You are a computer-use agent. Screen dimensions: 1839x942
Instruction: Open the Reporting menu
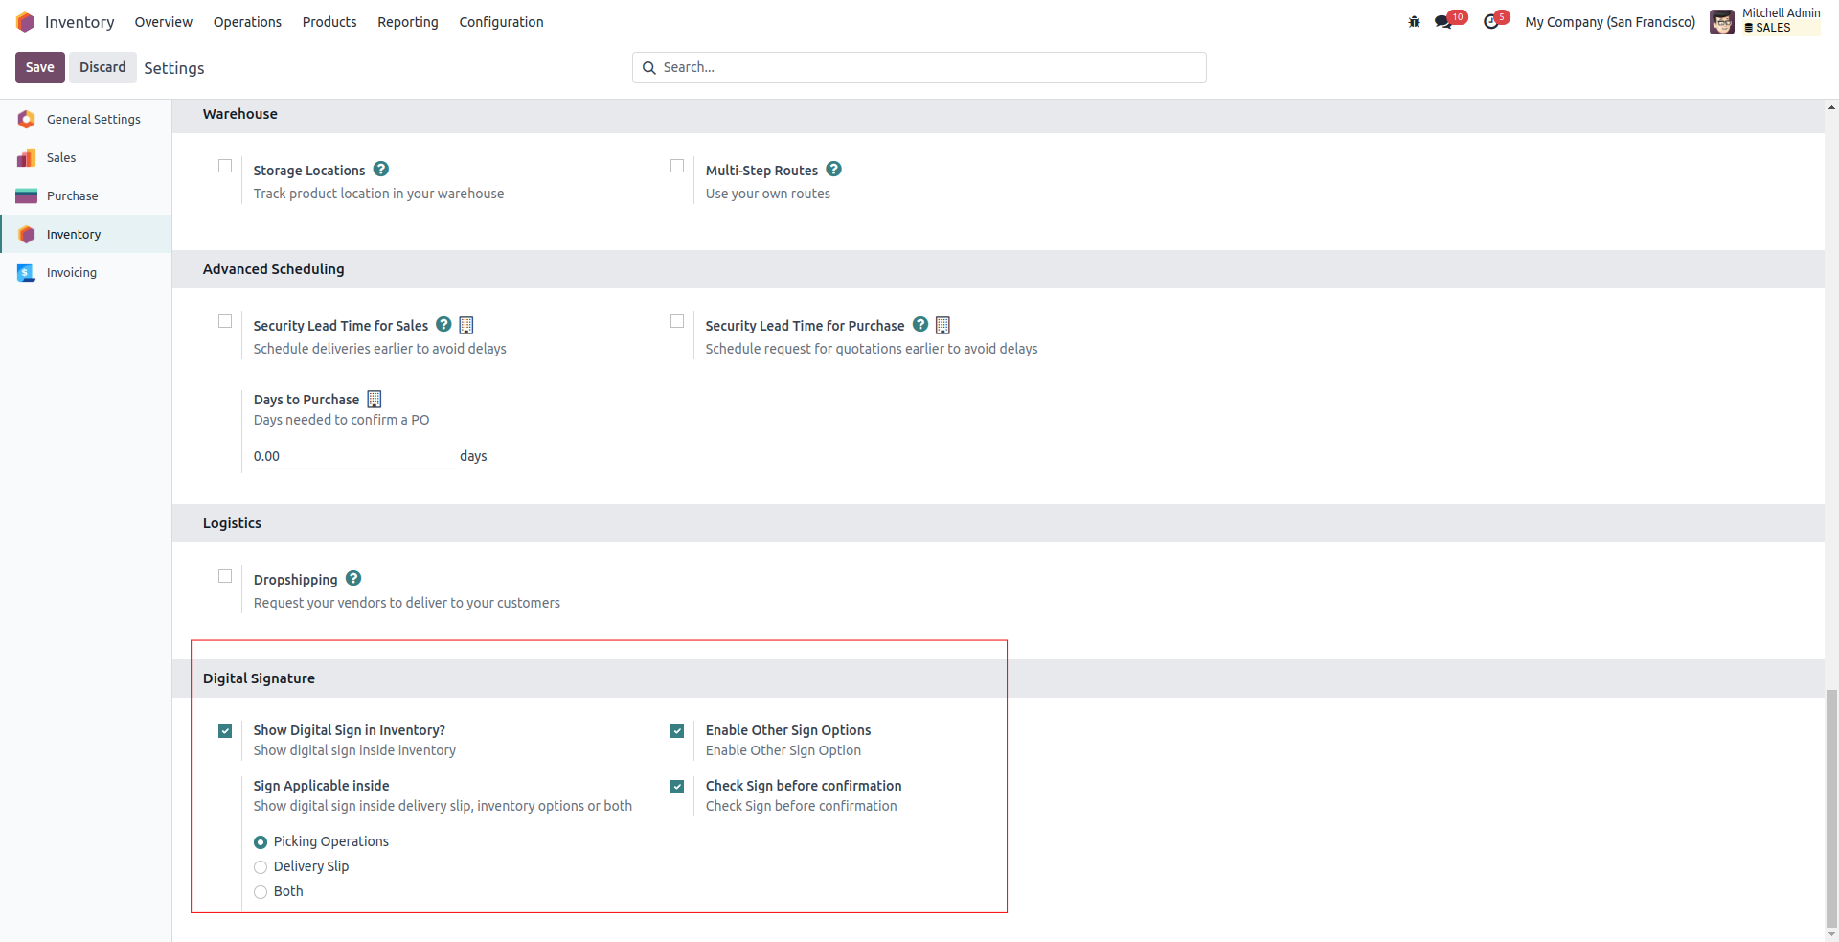(407, 22)
